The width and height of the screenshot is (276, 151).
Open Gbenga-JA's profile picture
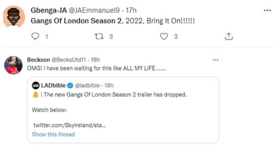[13, 16]
